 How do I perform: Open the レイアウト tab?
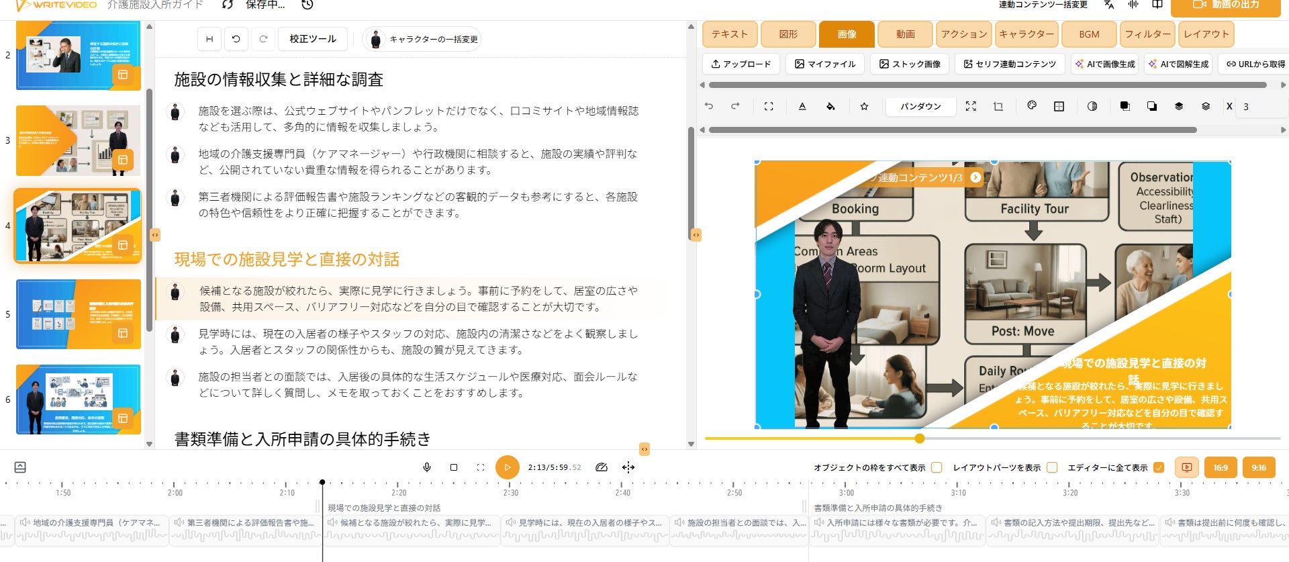(1206, 34)
